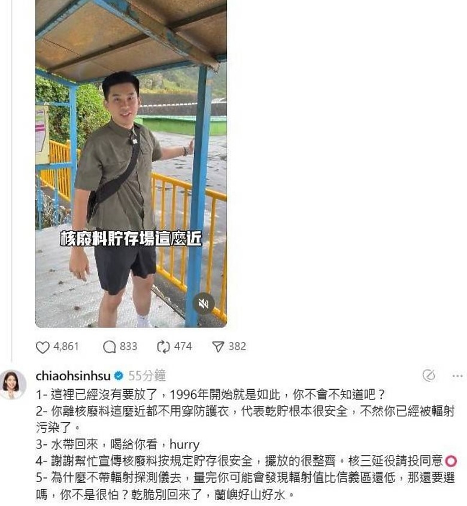The image size is (467, 506).
Task: Click the video caption 核廢料貯存場這麼近
Action: coord(131,239)
